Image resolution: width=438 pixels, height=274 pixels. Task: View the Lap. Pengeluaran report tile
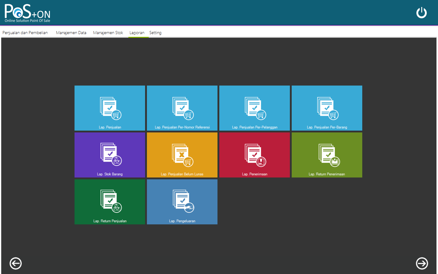182,202
